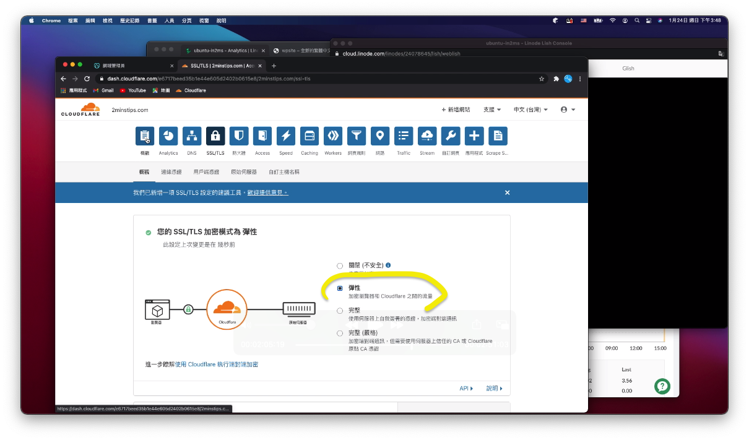
Task: Close the SSL/TLS browser tab
Action: click(261, 66)
